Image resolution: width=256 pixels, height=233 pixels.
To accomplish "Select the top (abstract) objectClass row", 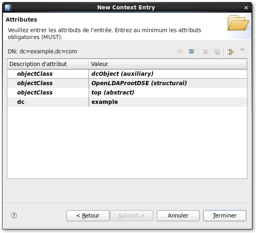I will click(113, 92).
